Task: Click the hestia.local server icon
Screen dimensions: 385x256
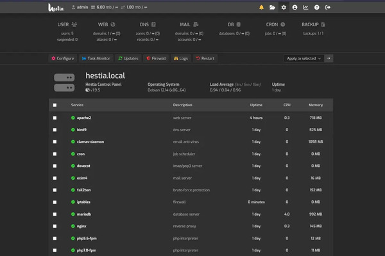Action: pyautogui.click(x=64, y=83)
